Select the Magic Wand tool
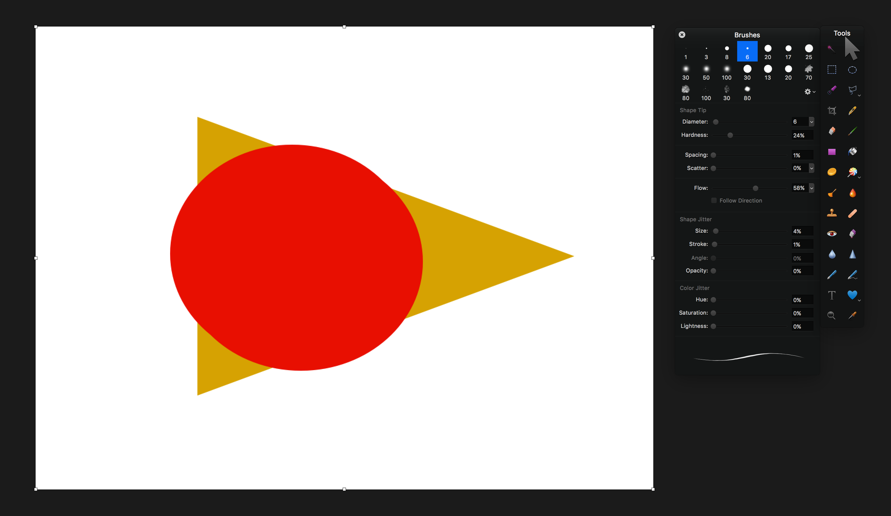Viewport: 891px width, 516px height. coord(831,49)
